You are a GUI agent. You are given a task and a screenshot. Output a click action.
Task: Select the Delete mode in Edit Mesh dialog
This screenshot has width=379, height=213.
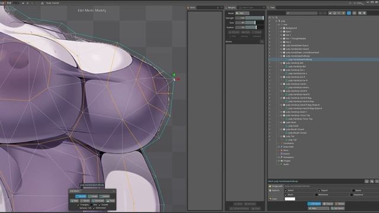(104, 196)
